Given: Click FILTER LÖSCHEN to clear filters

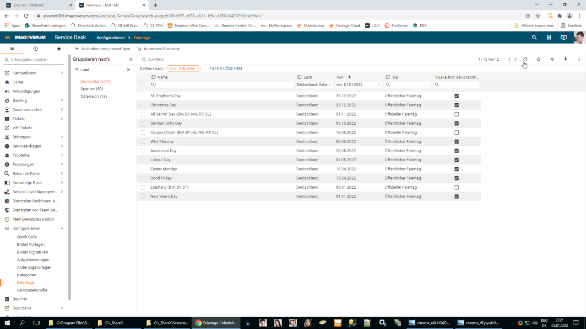Looking at the screenshot, I should click(226, 69).
